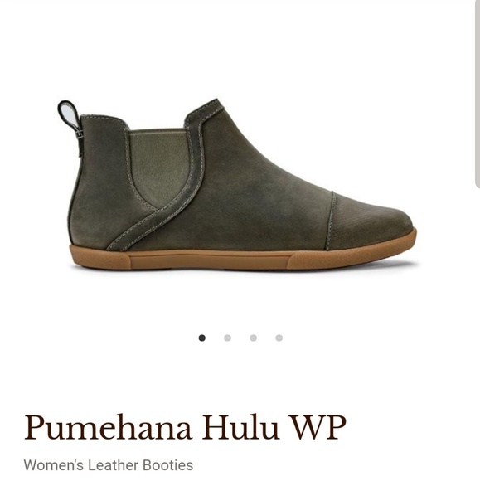Click the word Women's in subtitle
This screenshot has height=481, width=480.
pos(54,465)
